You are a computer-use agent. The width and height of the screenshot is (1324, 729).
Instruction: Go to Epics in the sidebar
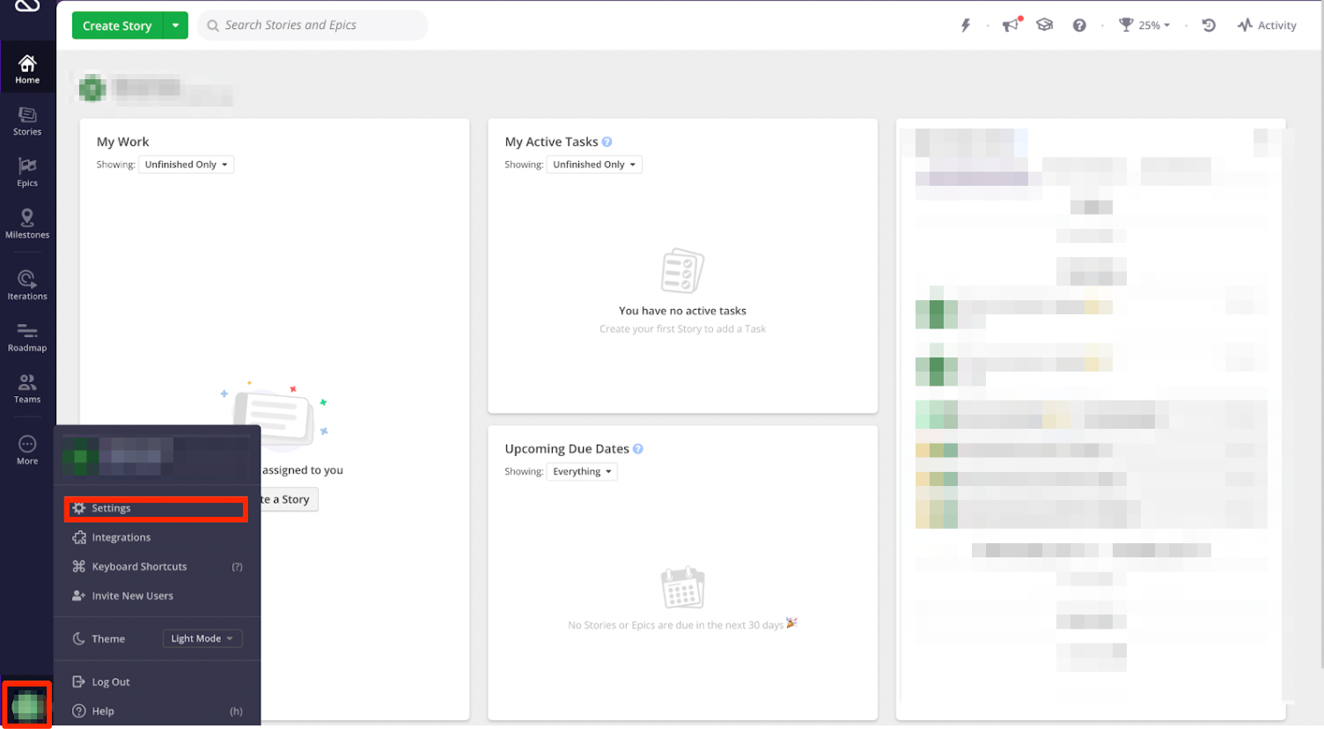point(27,172)
